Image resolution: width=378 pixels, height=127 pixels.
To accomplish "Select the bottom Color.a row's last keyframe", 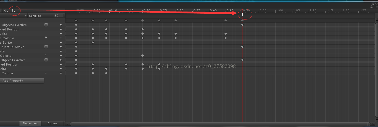I will [x=106, y=73].
